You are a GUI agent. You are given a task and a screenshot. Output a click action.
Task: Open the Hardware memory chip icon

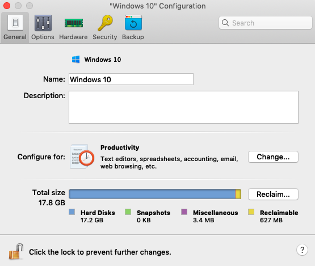click(x=74, y=23)
